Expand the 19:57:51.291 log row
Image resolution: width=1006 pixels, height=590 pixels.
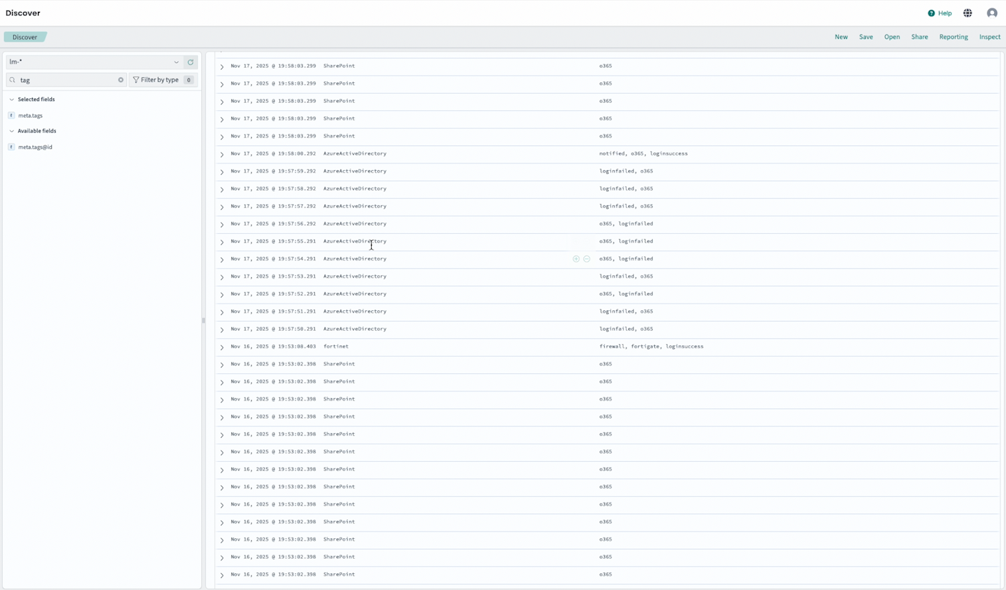coord(222,312)
